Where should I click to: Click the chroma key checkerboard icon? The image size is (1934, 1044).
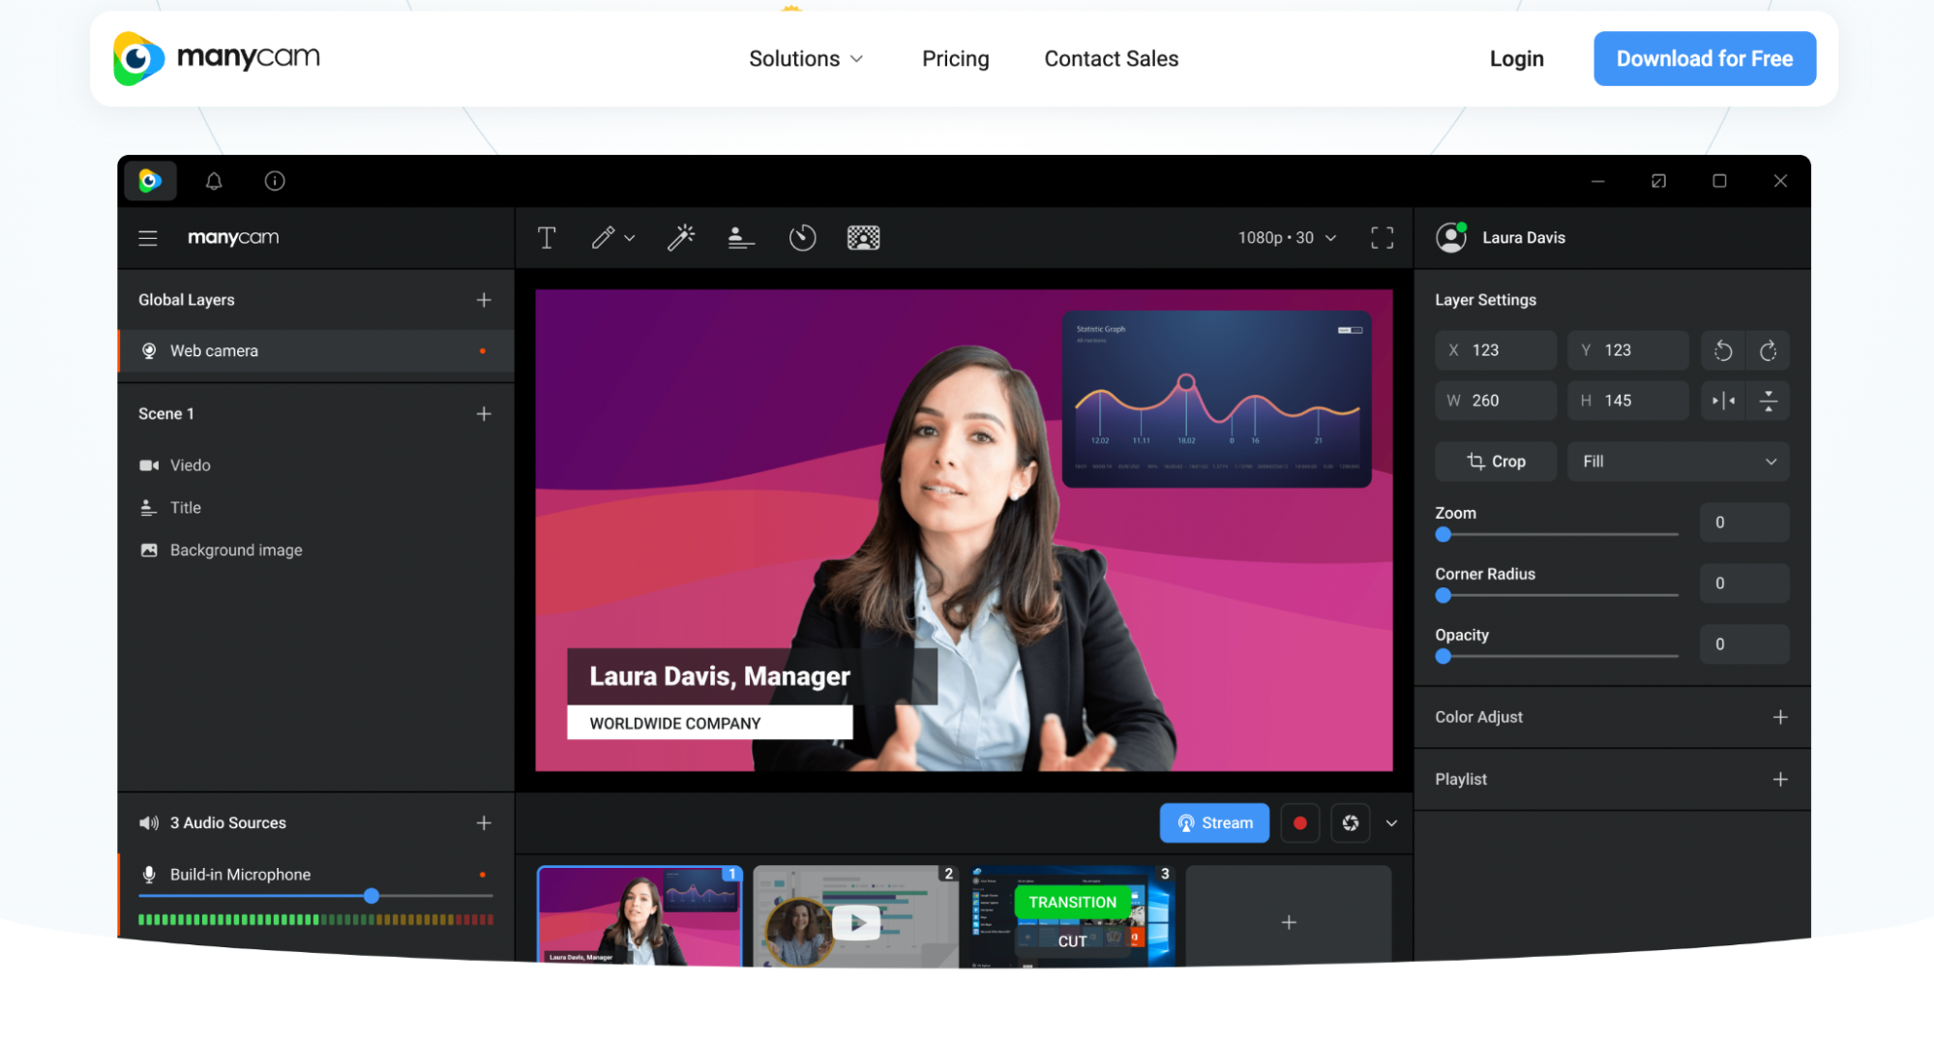click(863, 238)
